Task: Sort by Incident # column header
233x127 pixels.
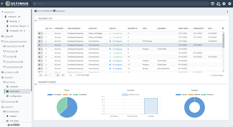Action: [133, 28]
